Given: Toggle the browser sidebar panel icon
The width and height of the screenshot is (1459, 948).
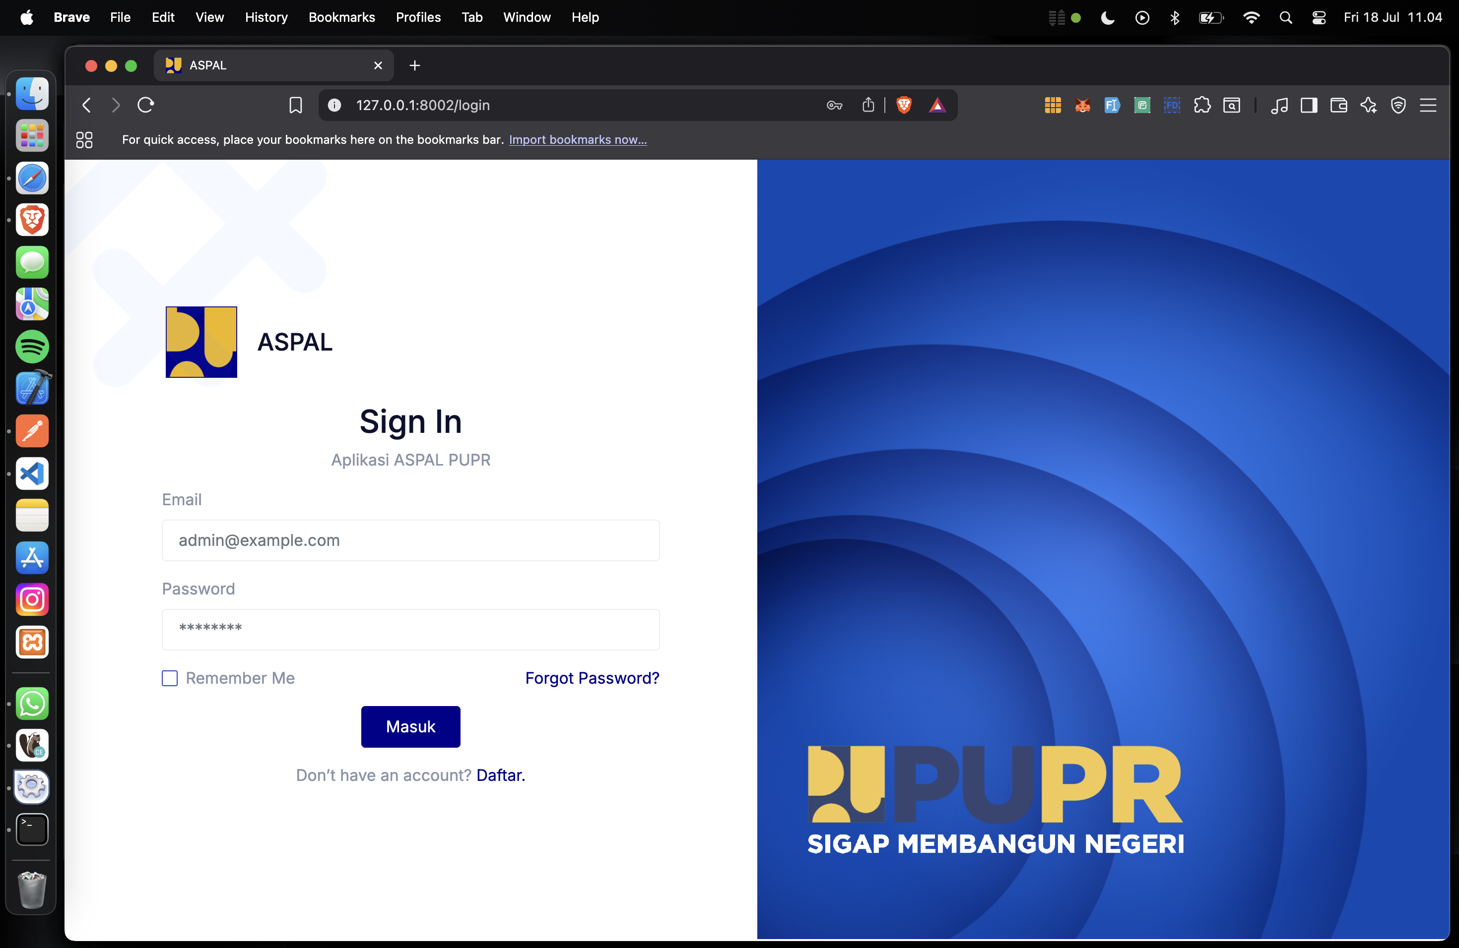Looking at the screenshot, I should pos(1309,105).
